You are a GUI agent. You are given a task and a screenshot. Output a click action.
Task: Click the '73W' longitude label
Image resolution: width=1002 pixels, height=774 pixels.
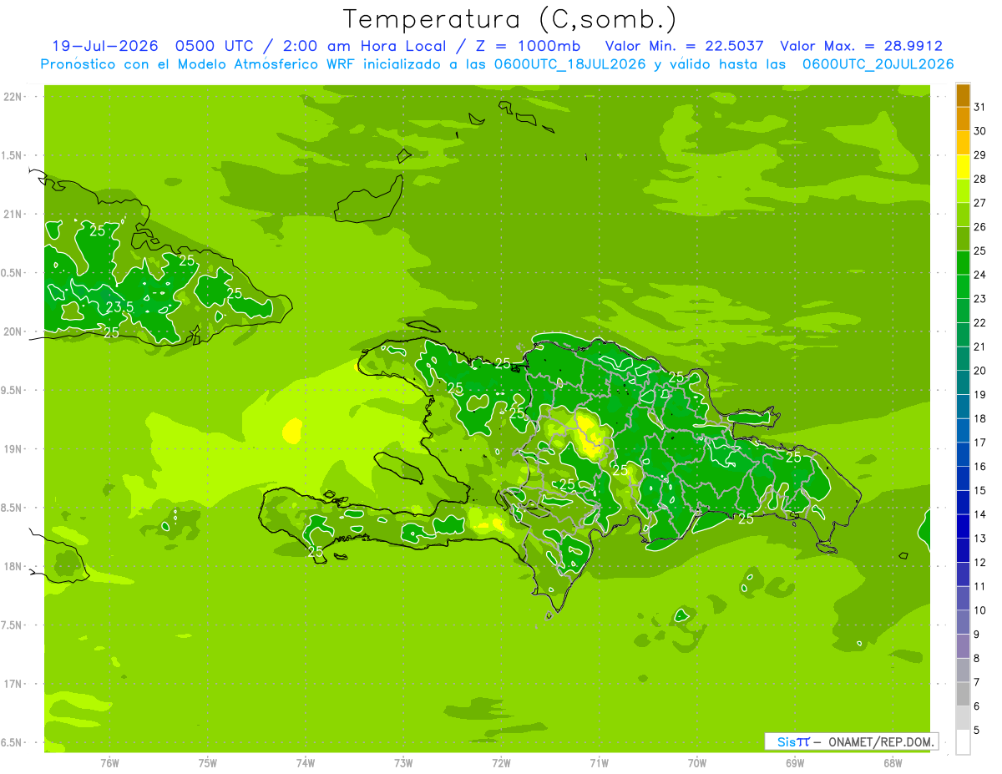(x=403, y=763)
